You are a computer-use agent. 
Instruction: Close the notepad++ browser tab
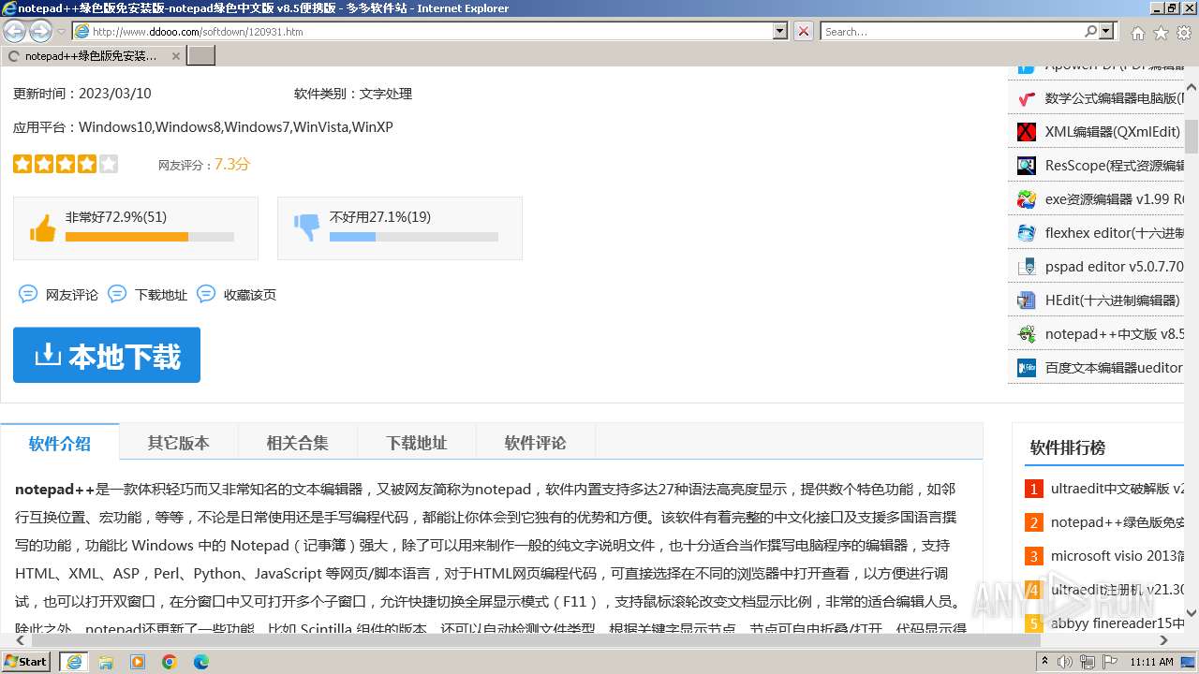click(176, 56)
